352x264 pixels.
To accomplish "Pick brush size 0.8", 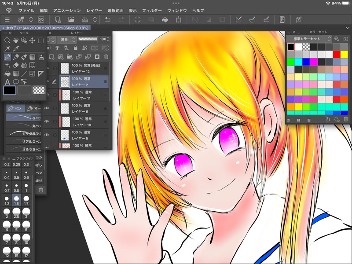I will tap(16, 187).
